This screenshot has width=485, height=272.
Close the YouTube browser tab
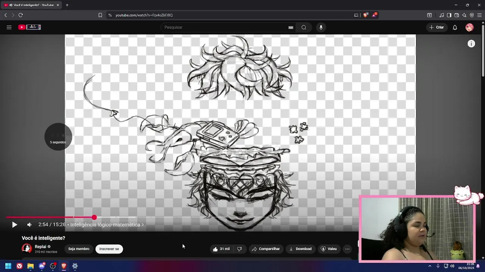click(58, 5)
